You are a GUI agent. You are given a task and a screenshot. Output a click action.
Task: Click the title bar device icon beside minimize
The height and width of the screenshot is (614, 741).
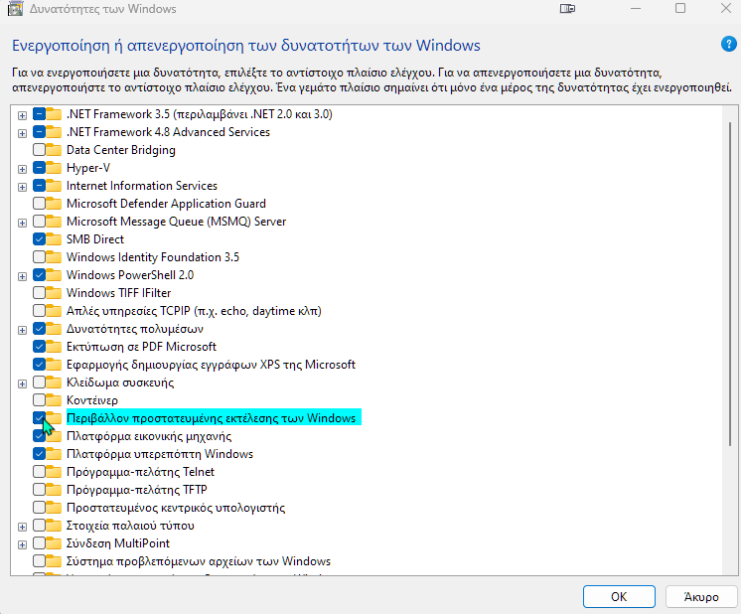567,9
